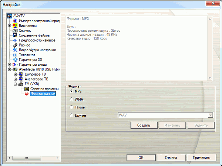Select Видео/Аудио настройки tree item
This screenshot has height=166, width=222.
[x=37, y=50]
